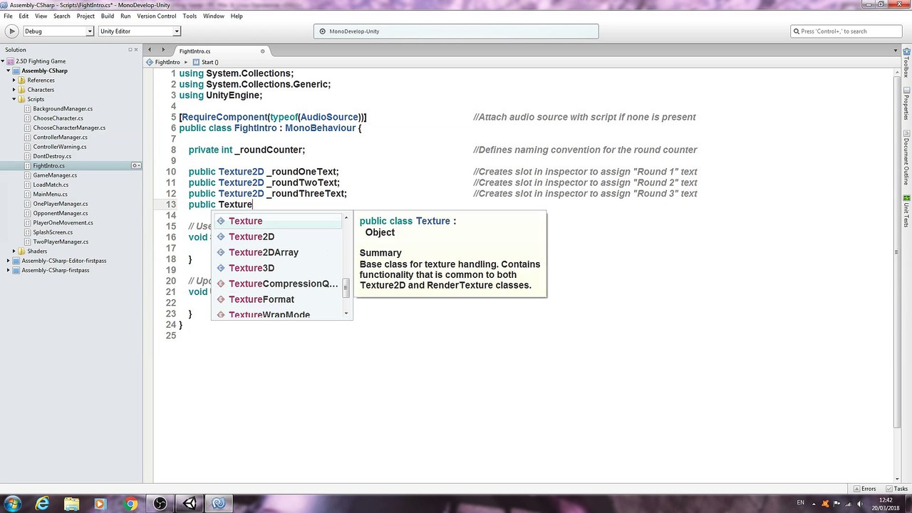This screenshot has height=513, width=912.
Task: Close the Solution pad
Action: point(137,50)
